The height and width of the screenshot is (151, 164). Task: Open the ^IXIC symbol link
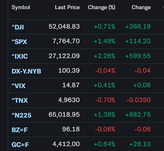point(20,56)
